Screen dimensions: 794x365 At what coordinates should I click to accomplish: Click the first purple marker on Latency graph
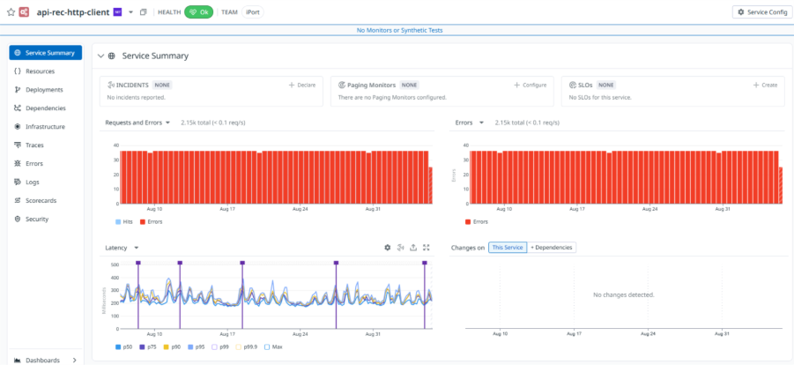point(137,263)
